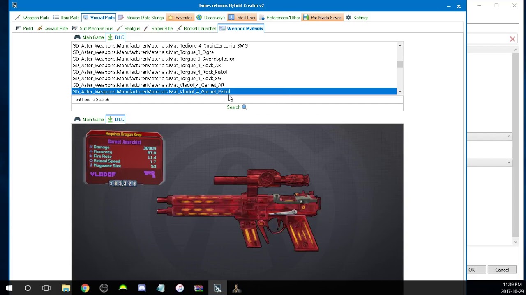Select the Assault Rifle sub-tab
This screenshot has height=295, width=526.
click(53, 28)
